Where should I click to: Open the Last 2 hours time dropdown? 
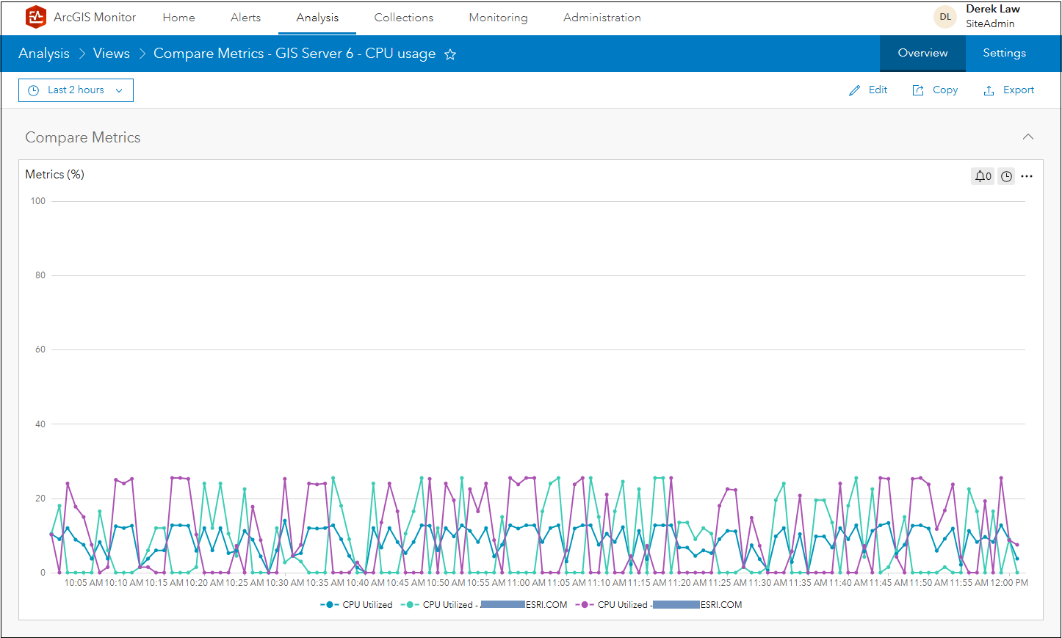(x=76, y=90)
